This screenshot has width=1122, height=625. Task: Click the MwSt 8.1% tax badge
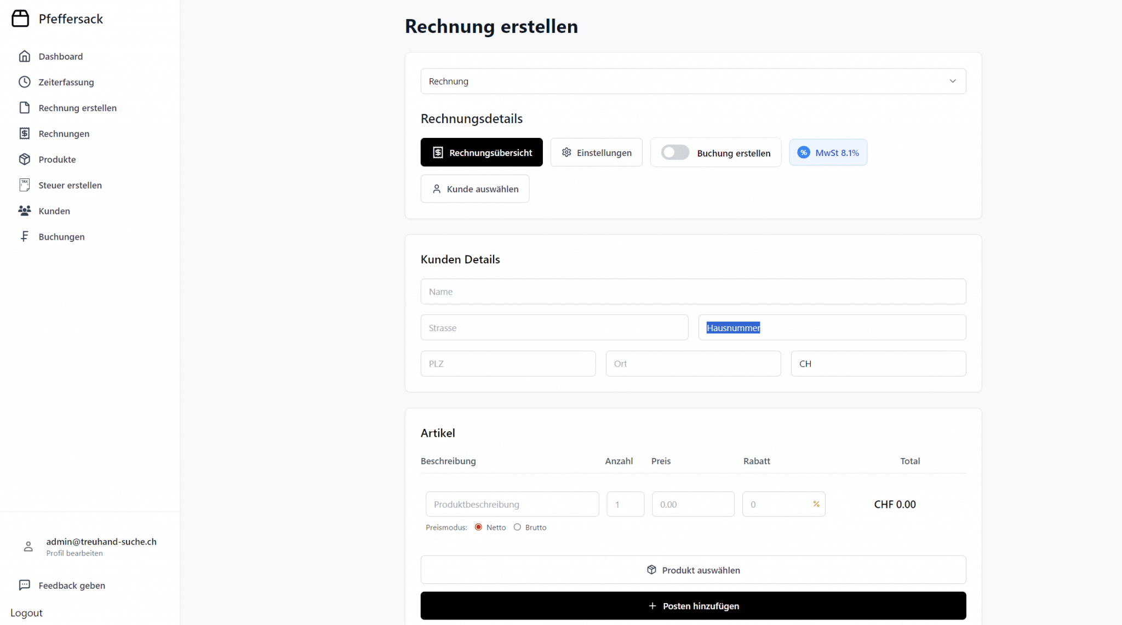coord(828,153)
